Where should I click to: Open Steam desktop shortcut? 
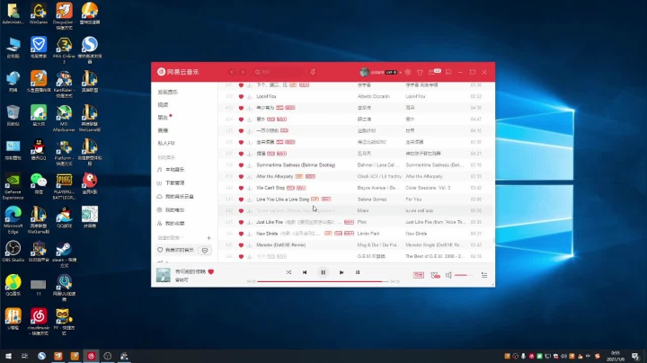pyautogui.click(x=64, y=253)
